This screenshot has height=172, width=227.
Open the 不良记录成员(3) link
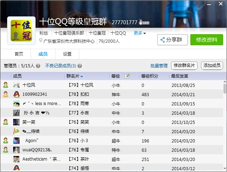[x=60, y=66]
